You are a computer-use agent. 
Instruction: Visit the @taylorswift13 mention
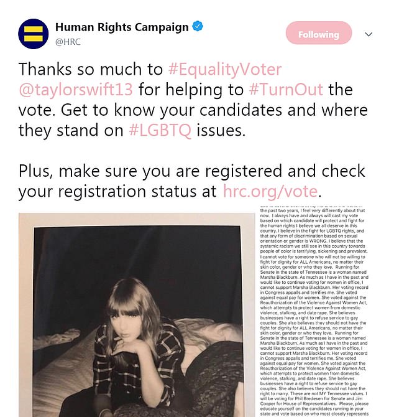[76, 89]
